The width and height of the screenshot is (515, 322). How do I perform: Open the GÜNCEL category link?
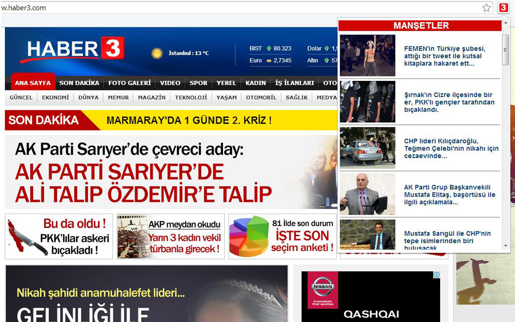click(x=21, y=97)
